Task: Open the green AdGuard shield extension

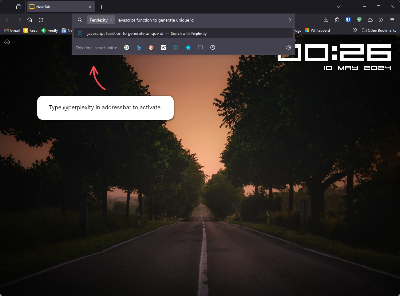Action: point(359,20)
